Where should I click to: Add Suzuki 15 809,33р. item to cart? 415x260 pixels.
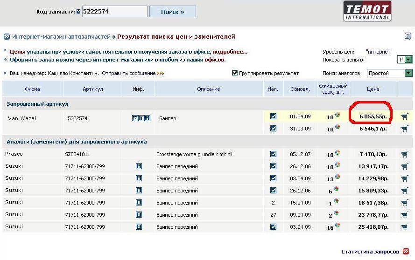[405, 191]
